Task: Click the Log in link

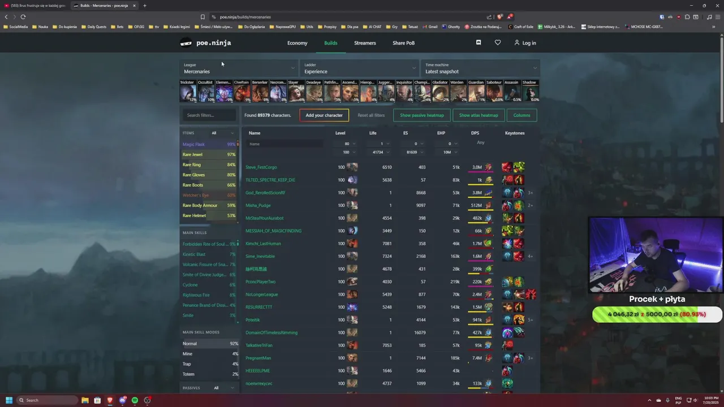Action: click(525, 43)
